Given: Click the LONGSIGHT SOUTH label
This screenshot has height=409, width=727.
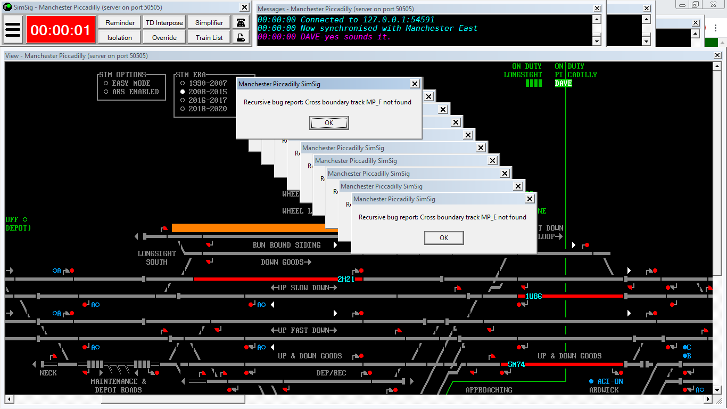Looking at the screenshot, I should pyautogui.click(x=156, y=258).
